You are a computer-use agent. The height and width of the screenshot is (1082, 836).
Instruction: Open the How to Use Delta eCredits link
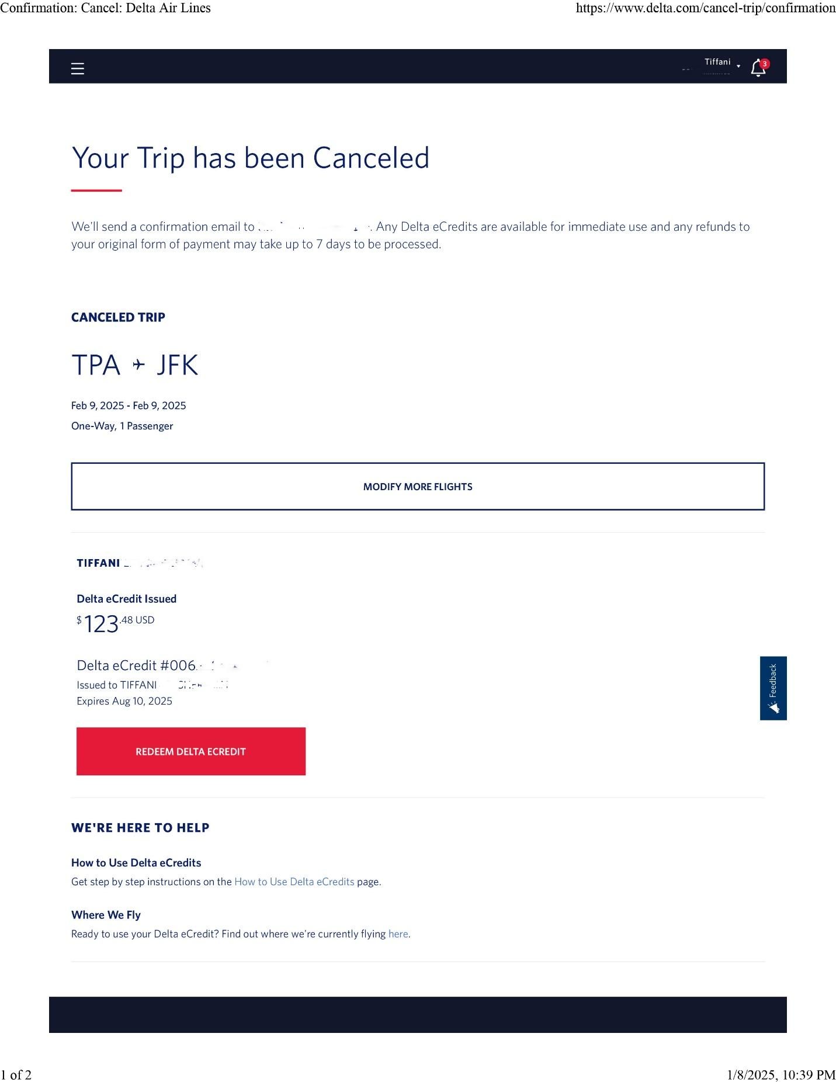point(294,882)
